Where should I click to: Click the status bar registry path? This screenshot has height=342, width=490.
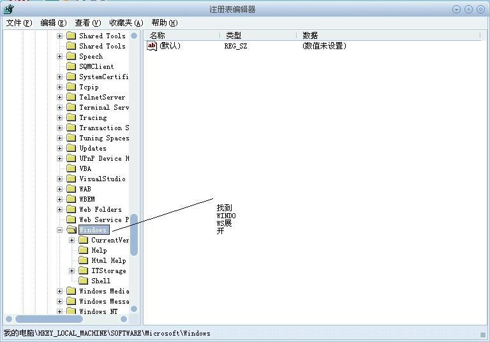(107, 333)
